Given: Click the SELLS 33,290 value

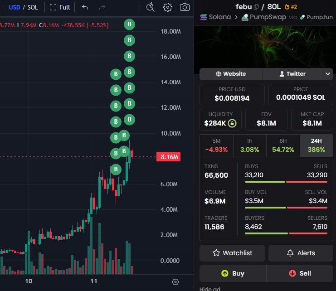Looking at the screenshot, I should (317, 175).
